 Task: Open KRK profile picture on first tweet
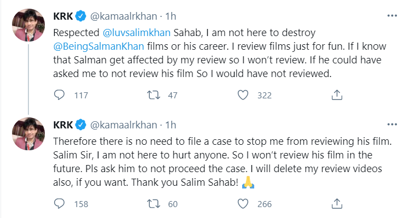pyautogui.click(x=28, y=25)
